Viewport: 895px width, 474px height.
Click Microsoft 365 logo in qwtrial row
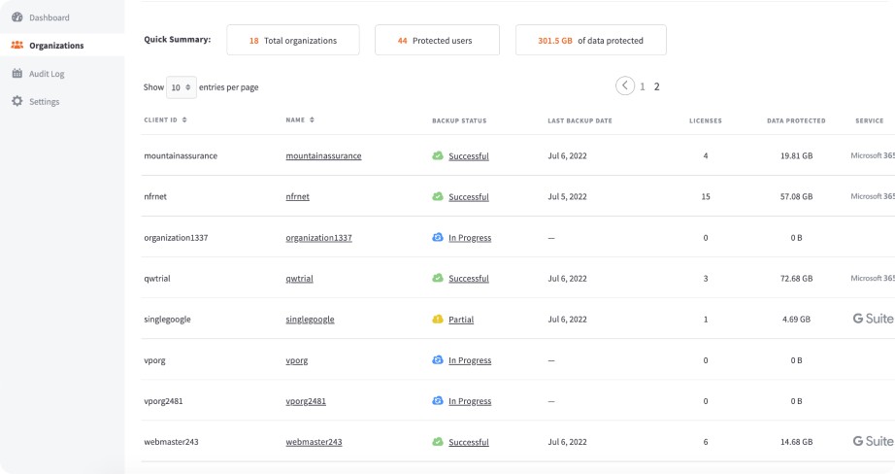873,278
